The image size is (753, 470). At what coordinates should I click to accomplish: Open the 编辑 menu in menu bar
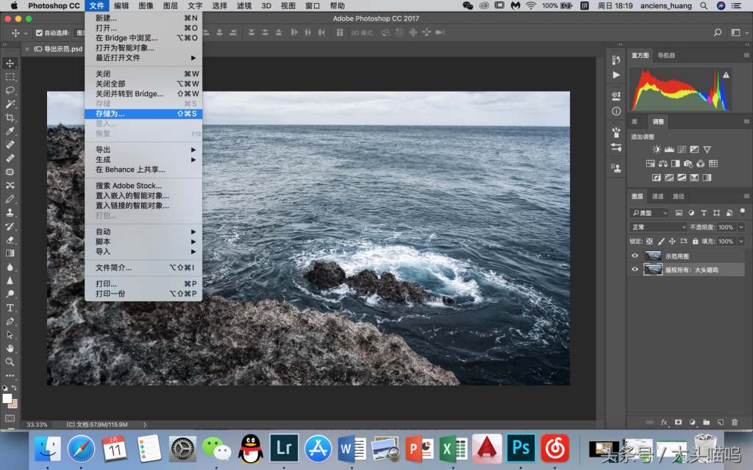121,6
